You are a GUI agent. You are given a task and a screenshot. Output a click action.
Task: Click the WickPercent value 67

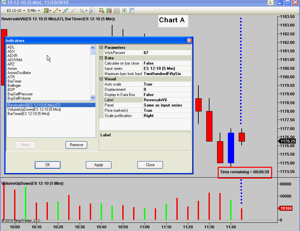click(167, 53)
